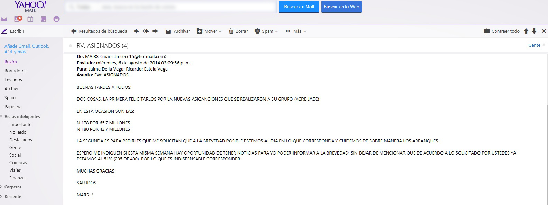
Task: Open the Archivo folder
Action: click(x=12, y=88)
